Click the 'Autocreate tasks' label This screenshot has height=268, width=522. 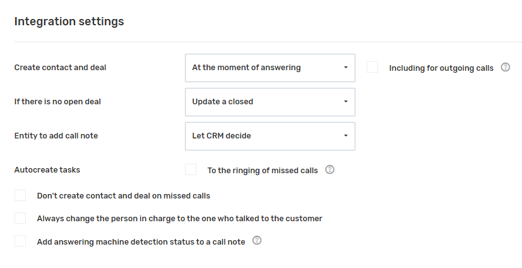pyautogui.click(x=47, y=170)
